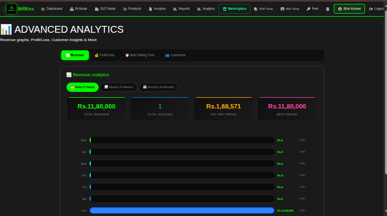Image resolution: width=387 pixels, height=216 pixels.
Task: Click the Avg Per Period card
Action: (223, 109)
